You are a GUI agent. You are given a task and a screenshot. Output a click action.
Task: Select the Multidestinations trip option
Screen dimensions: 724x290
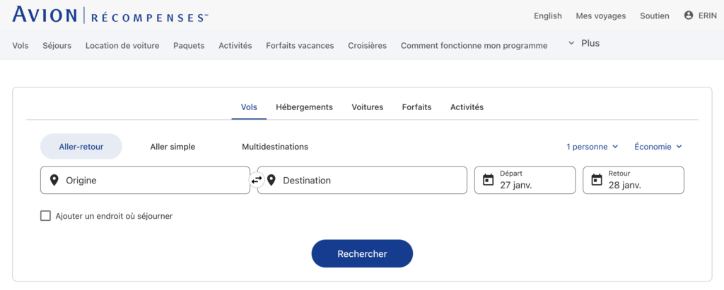(x=275, y=147)
